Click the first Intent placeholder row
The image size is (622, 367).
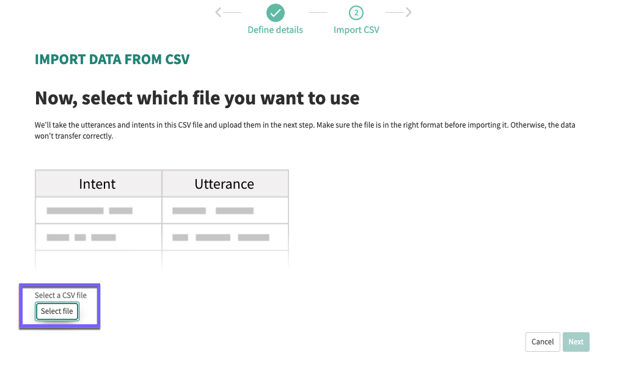[x=98, y=211]
